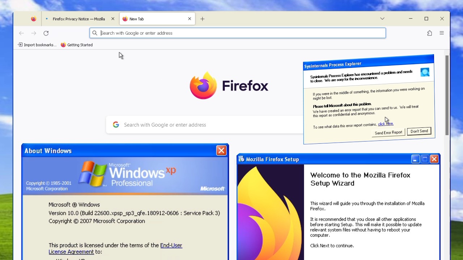
Task: Click the Firefox flame artwork in setup wizard
Action: coord(271,212)
